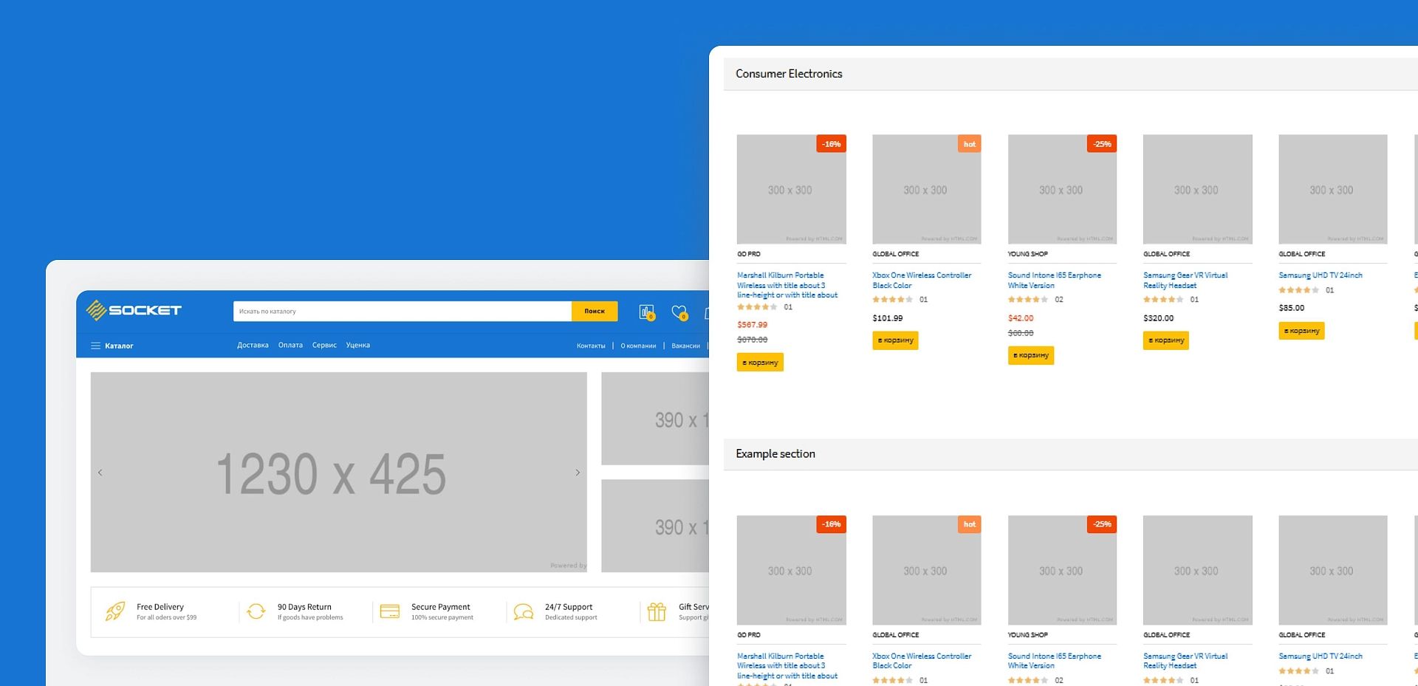Image resolution: width=1418 pixels, height=686 pixels.
Task: Click the catalog search input field
Action: pos(402,312)
